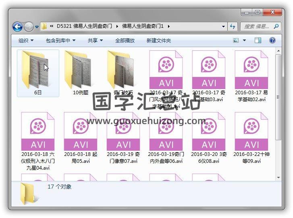Open the 10例题 folder

point(81,70)
